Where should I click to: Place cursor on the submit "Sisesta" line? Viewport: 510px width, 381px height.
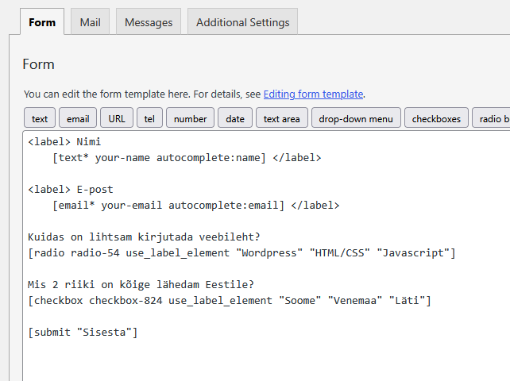point(83,332)
